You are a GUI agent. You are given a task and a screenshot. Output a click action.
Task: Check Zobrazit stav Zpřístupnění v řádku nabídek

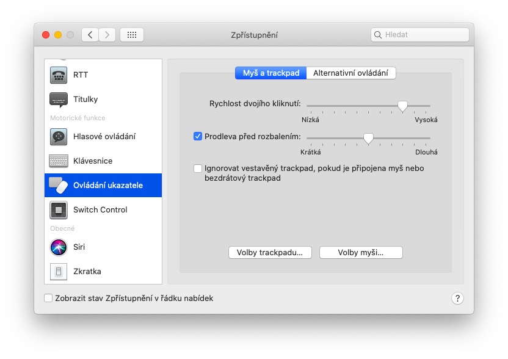pos(48,298)
